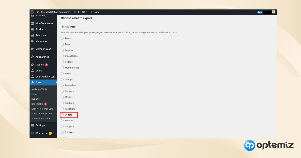
Task: Open Erase Personal Data link
Action: 42,114
